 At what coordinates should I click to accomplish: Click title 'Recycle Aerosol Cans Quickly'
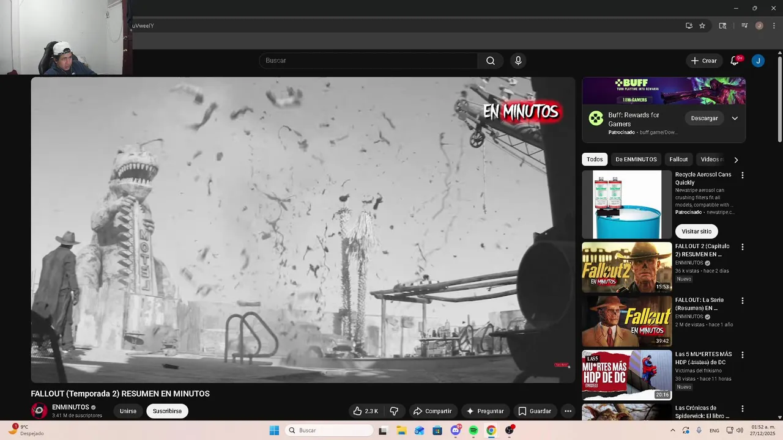coord(703,178)
